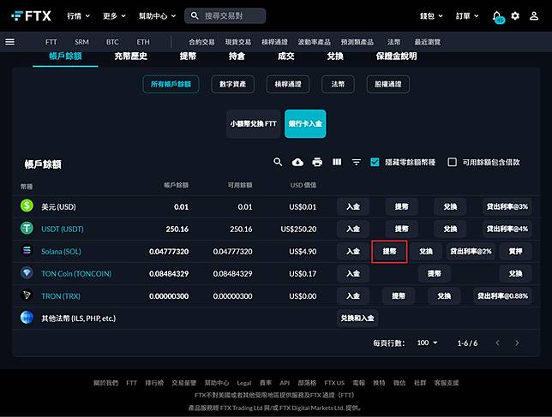Image resolution: width=552 pixels, height=417 pixels.
Task: Enable 可用餘額包含借款 checkbox
Action: pos(452,162)
